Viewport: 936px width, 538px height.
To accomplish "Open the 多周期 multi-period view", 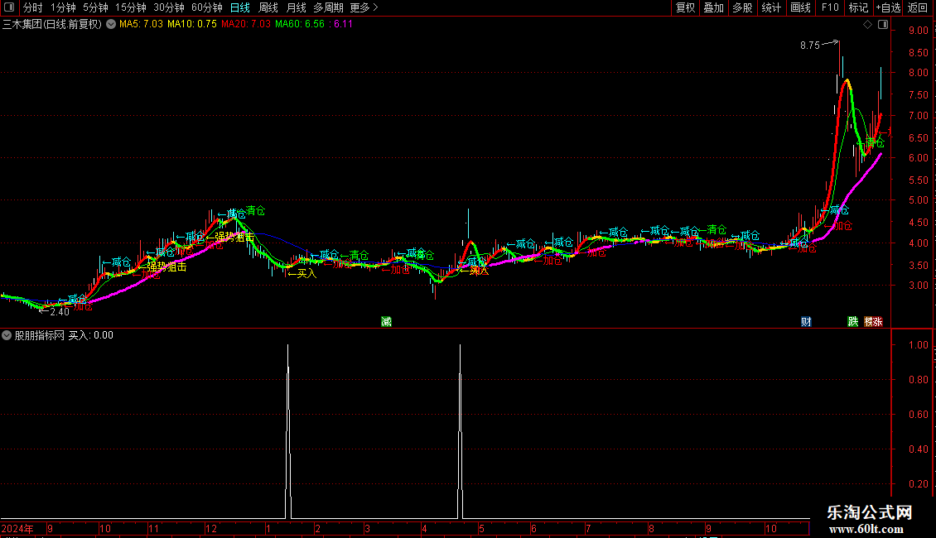I will [328, 7].
